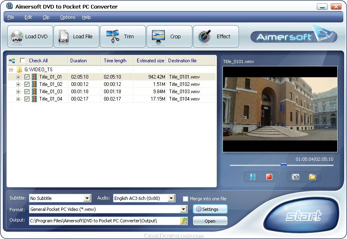347x239 pixels.
Task: Select the Title_0101.wmv destination cell
Action: [185, 77]
